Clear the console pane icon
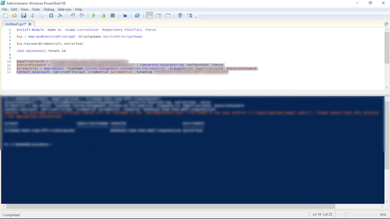The width and height of the screenshot is (390, 219). coord(60,16)
